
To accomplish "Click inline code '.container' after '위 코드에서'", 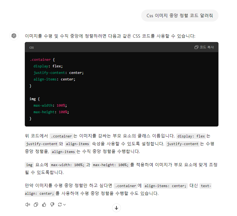I will point(61,136).
